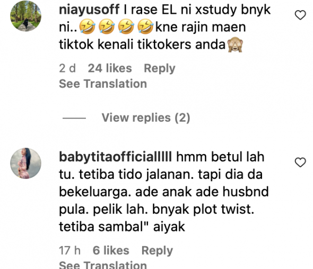View who gave the 24 likes
This screenshot has width=313, height=269.
110,68
